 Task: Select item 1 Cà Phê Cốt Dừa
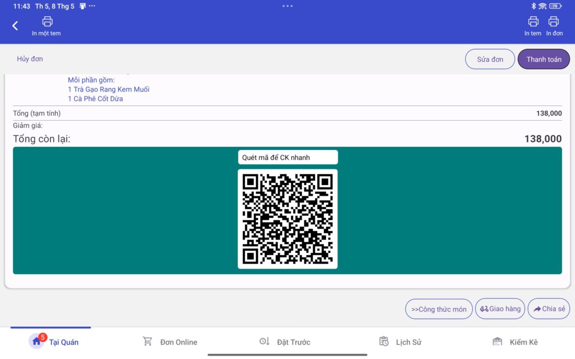[x=95, y=99]
